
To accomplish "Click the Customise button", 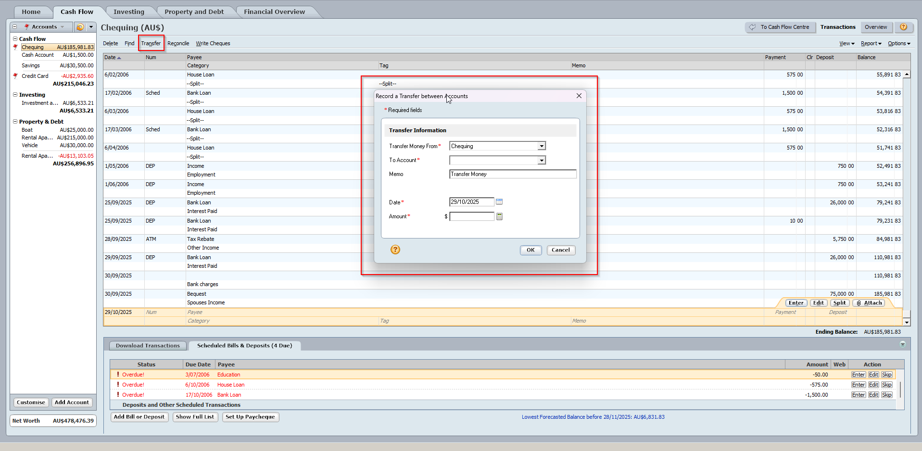I will 31,402.
